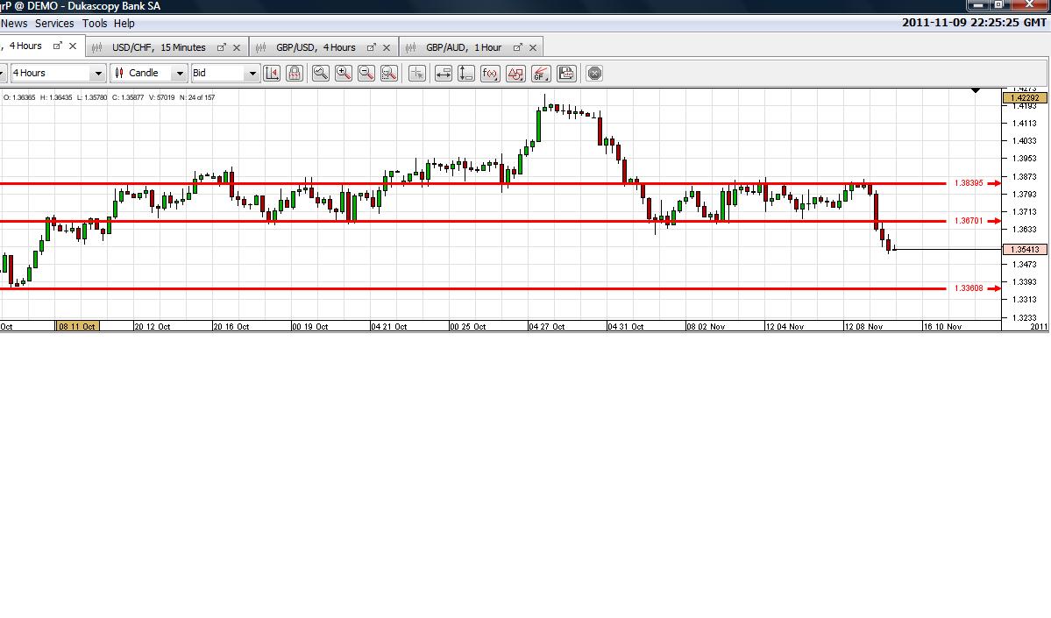Undock the GBP/AUD 1 Hour tab
Viewport: 1051px width, 618px height.
(517, 47)
